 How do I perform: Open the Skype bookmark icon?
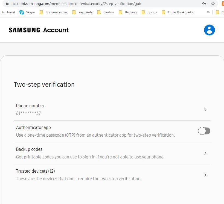[22, 12]
